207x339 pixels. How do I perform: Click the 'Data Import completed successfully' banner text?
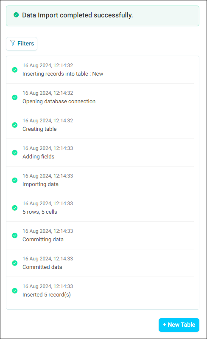[78, 15]
